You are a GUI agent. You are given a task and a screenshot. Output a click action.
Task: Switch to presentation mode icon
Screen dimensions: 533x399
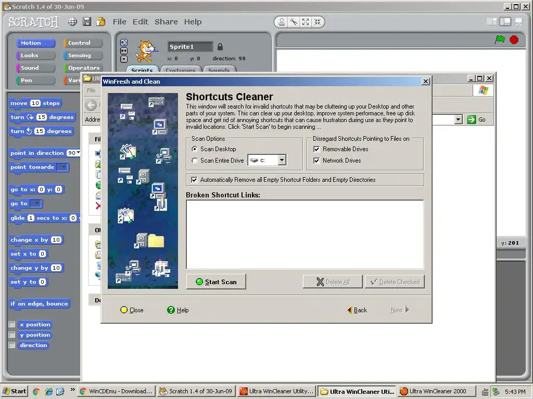click(x=519, y=22)
